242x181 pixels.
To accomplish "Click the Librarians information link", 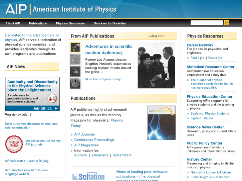I will click(100, 155).
